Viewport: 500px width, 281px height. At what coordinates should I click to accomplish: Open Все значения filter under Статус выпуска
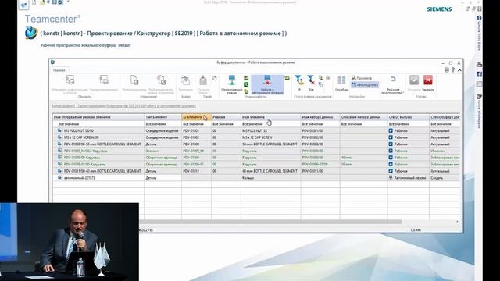(409, 124)
